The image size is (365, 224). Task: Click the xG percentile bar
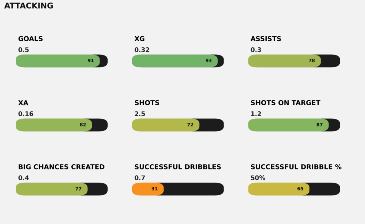click(178, 61)
